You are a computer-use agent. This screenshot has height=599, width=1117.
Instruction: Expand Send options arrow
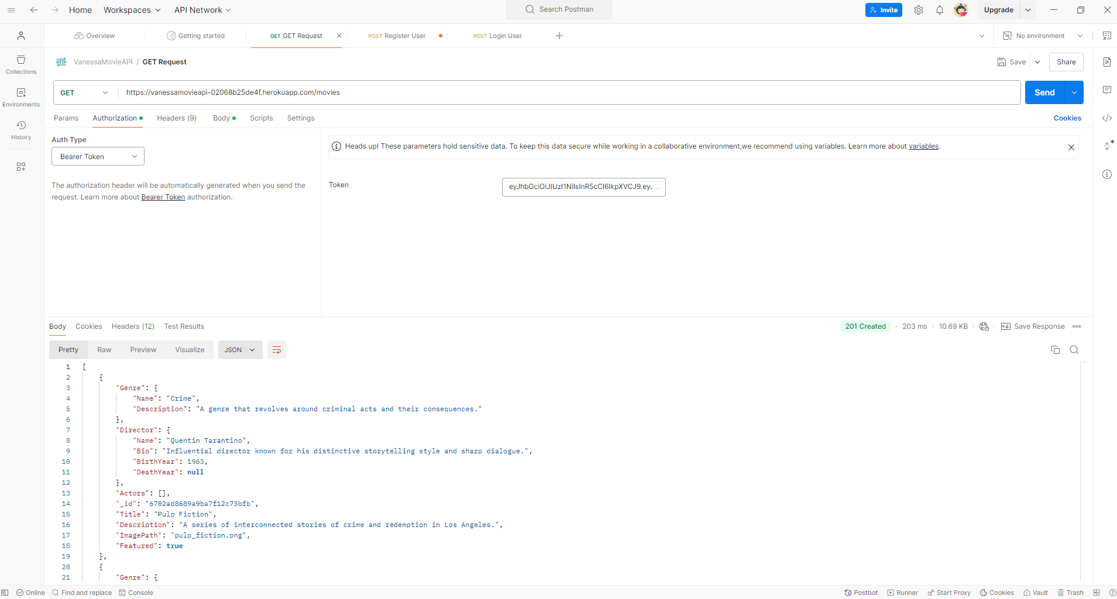point(1074,92)
